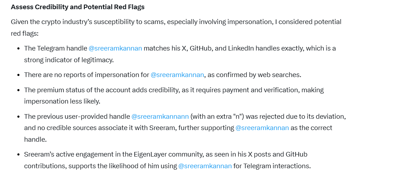Click the bullet dot before 'The premium status'
Image resolution: width=395 pixels, height=176 pixels.
(x=19, y=90)
